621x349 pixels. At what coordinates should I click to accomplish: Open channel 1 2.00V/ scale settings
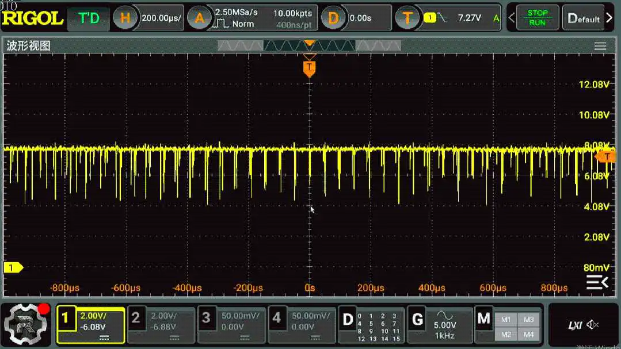tap(93, 316)
